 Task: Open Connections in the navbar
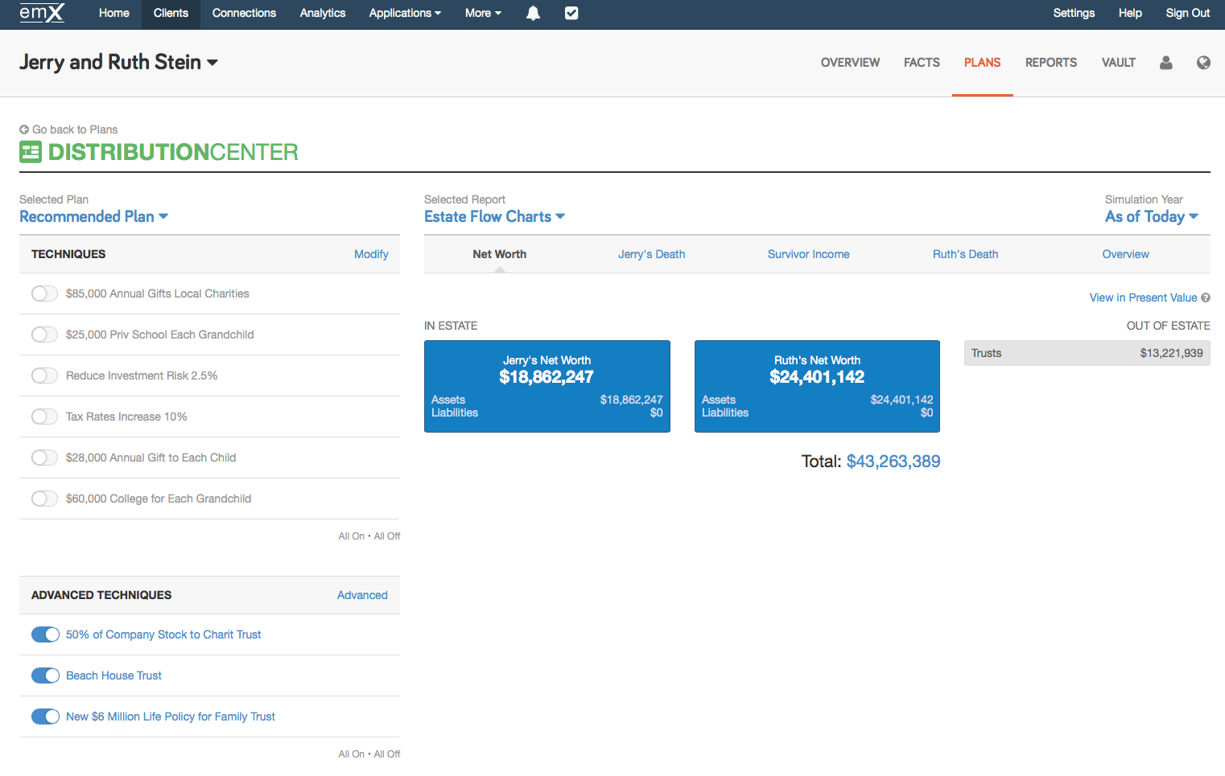[244, 13]
